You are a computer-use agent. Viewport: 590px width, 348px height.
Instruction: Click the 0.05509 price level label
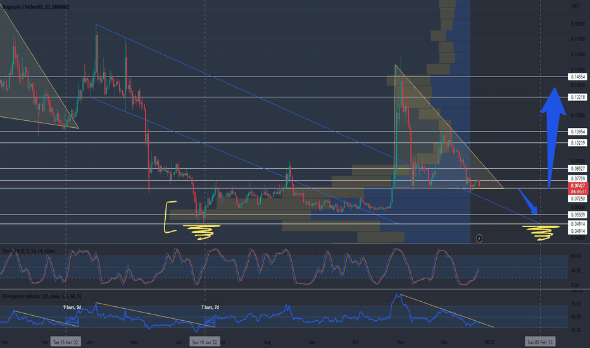577,215
